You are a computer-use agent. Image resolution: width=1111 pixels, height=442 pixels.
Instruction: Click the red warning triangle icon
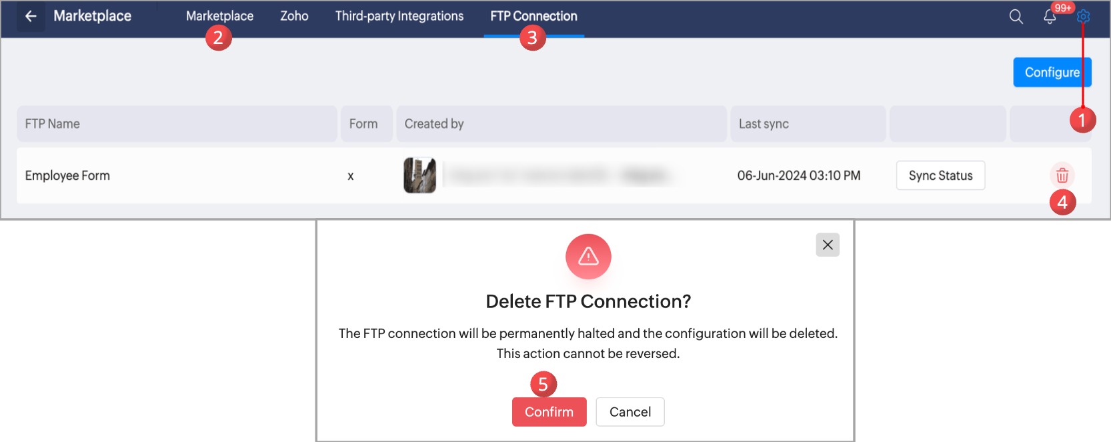pos(588,257)
